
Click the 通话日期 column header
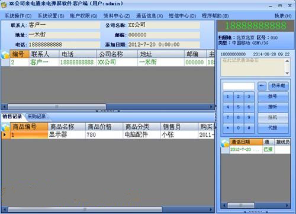tap(246, 142)
